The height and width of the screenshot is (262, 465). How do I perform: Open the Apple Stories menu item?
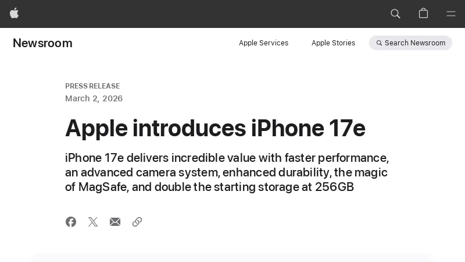click(333, 43)
